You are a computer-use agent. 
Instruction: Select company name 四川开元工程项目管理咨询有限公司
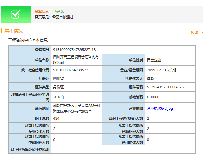76,60
